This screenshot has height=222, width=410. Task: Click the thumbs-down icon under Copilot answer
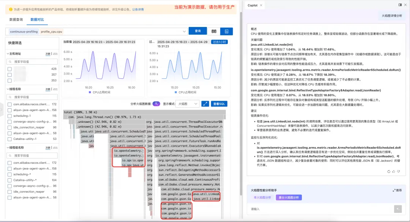(x=399, y=171)
